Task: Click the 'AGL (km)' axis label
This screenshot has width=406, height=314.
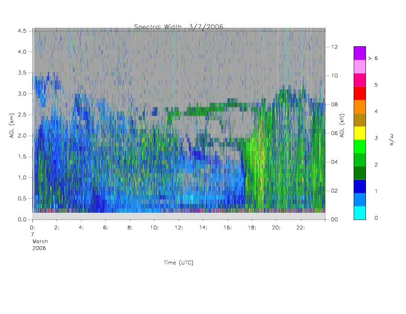Action: (12, 125)
